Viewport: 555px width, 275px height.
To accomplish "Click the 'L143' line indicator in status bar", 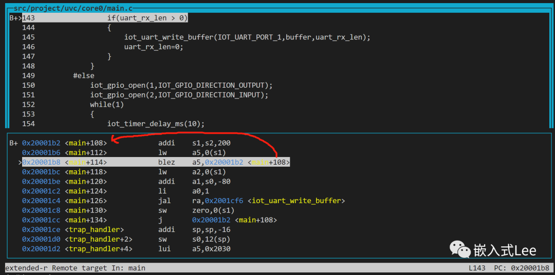I will (477, 268).
